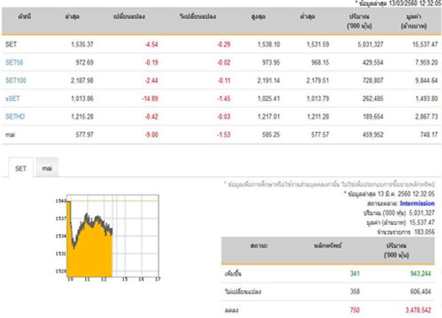Click the Intermission market status link
The image size is (442, 318).
click(417, 203)
